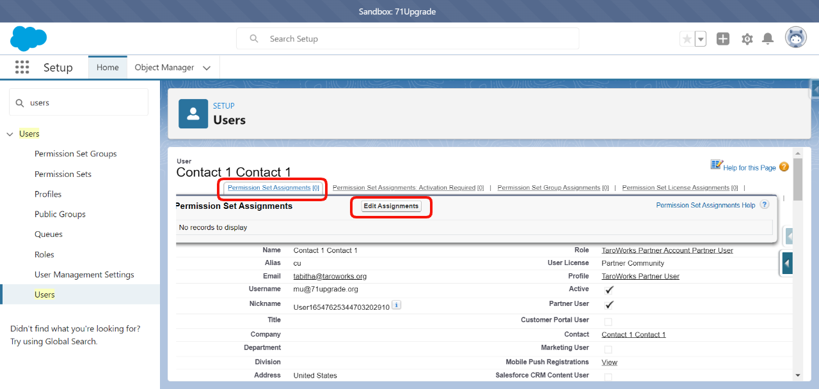819x389 pixels.
Task: Click the favorites star icon
Action: pyautogui.click(x=687, y=39)
